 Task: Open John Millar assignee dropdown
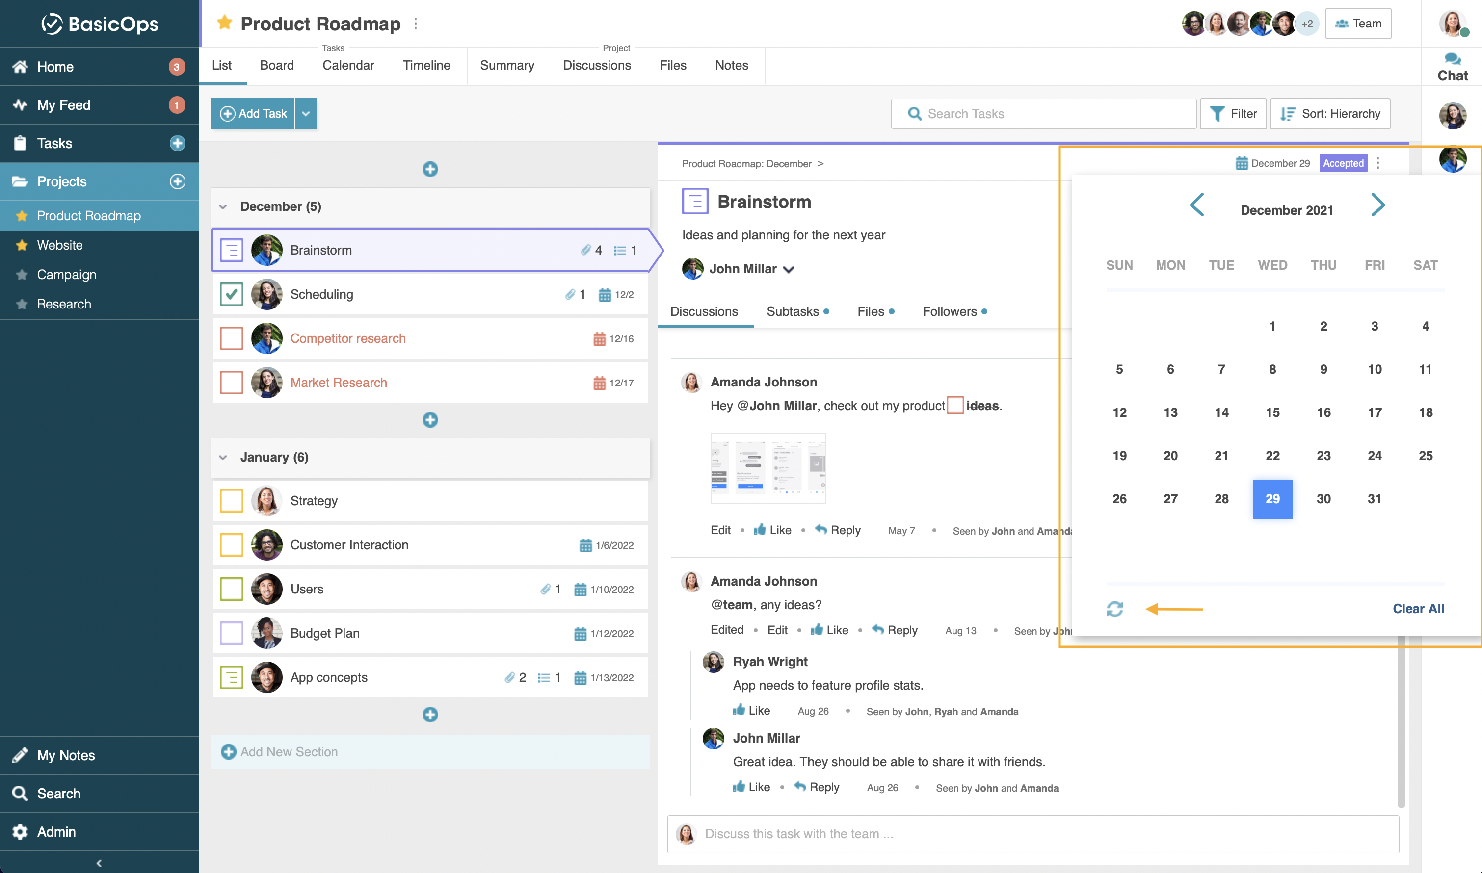point(789,269)
